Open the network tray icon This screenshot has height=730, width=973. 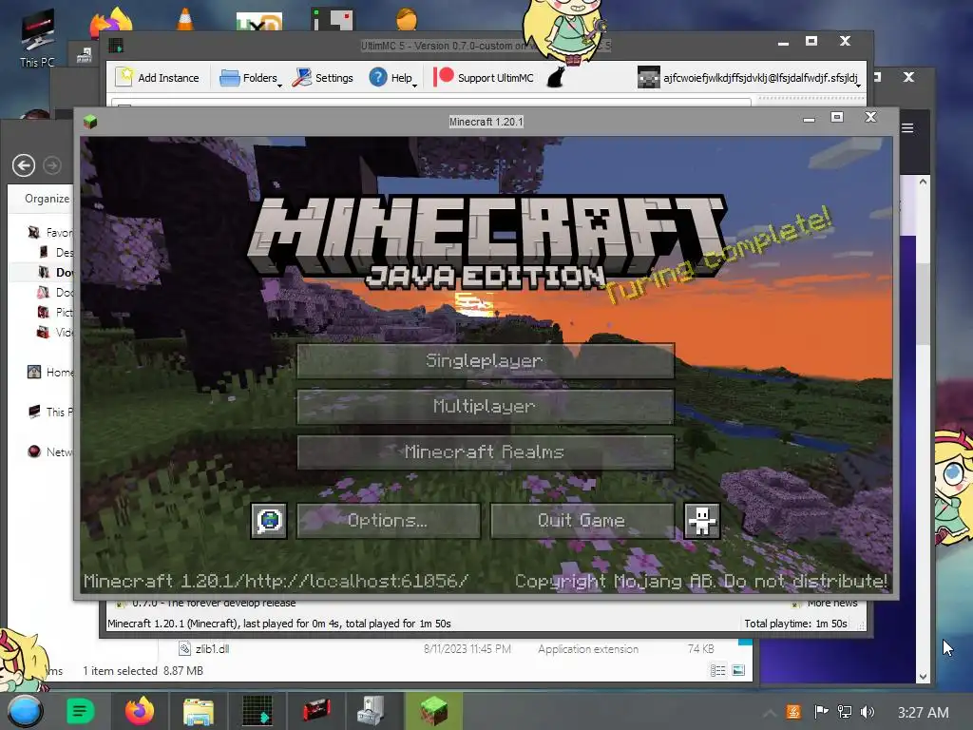point(845,712)
